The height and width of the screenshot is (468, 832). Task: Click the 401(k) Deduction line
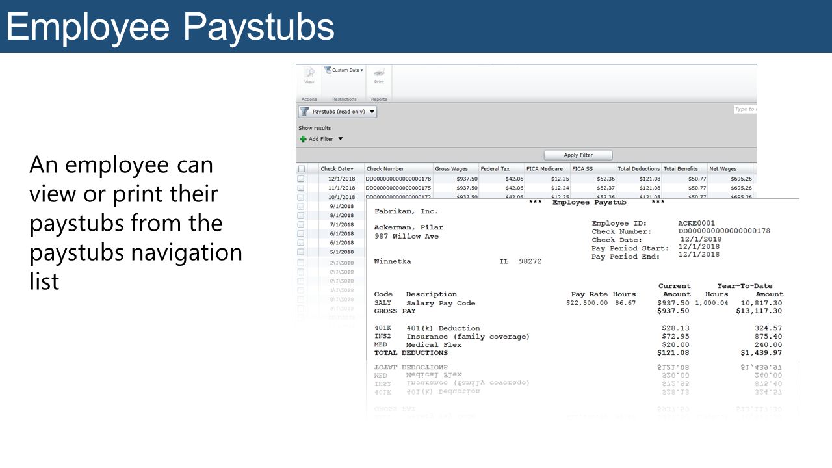[443, 328]
